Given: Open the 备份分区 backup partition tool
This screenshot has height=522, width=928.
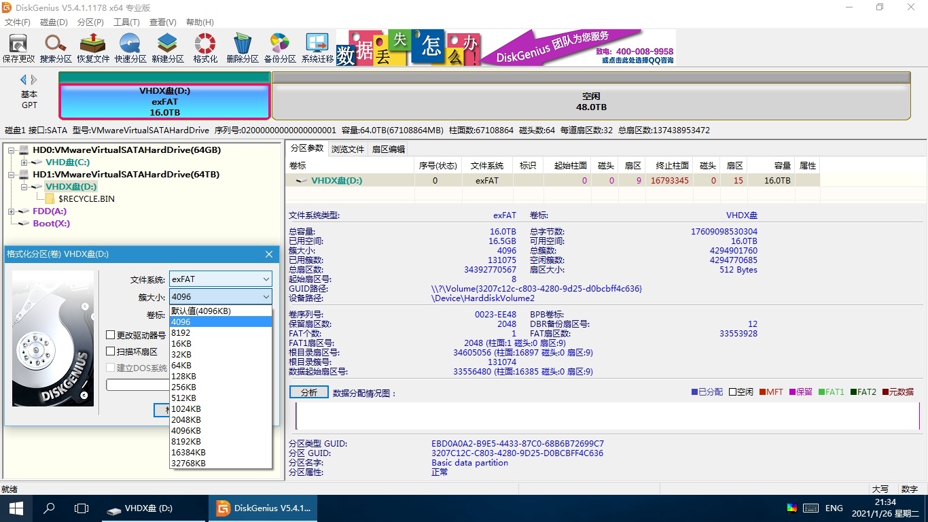Looking at the screenshot, I should click(x=280, y=48).
